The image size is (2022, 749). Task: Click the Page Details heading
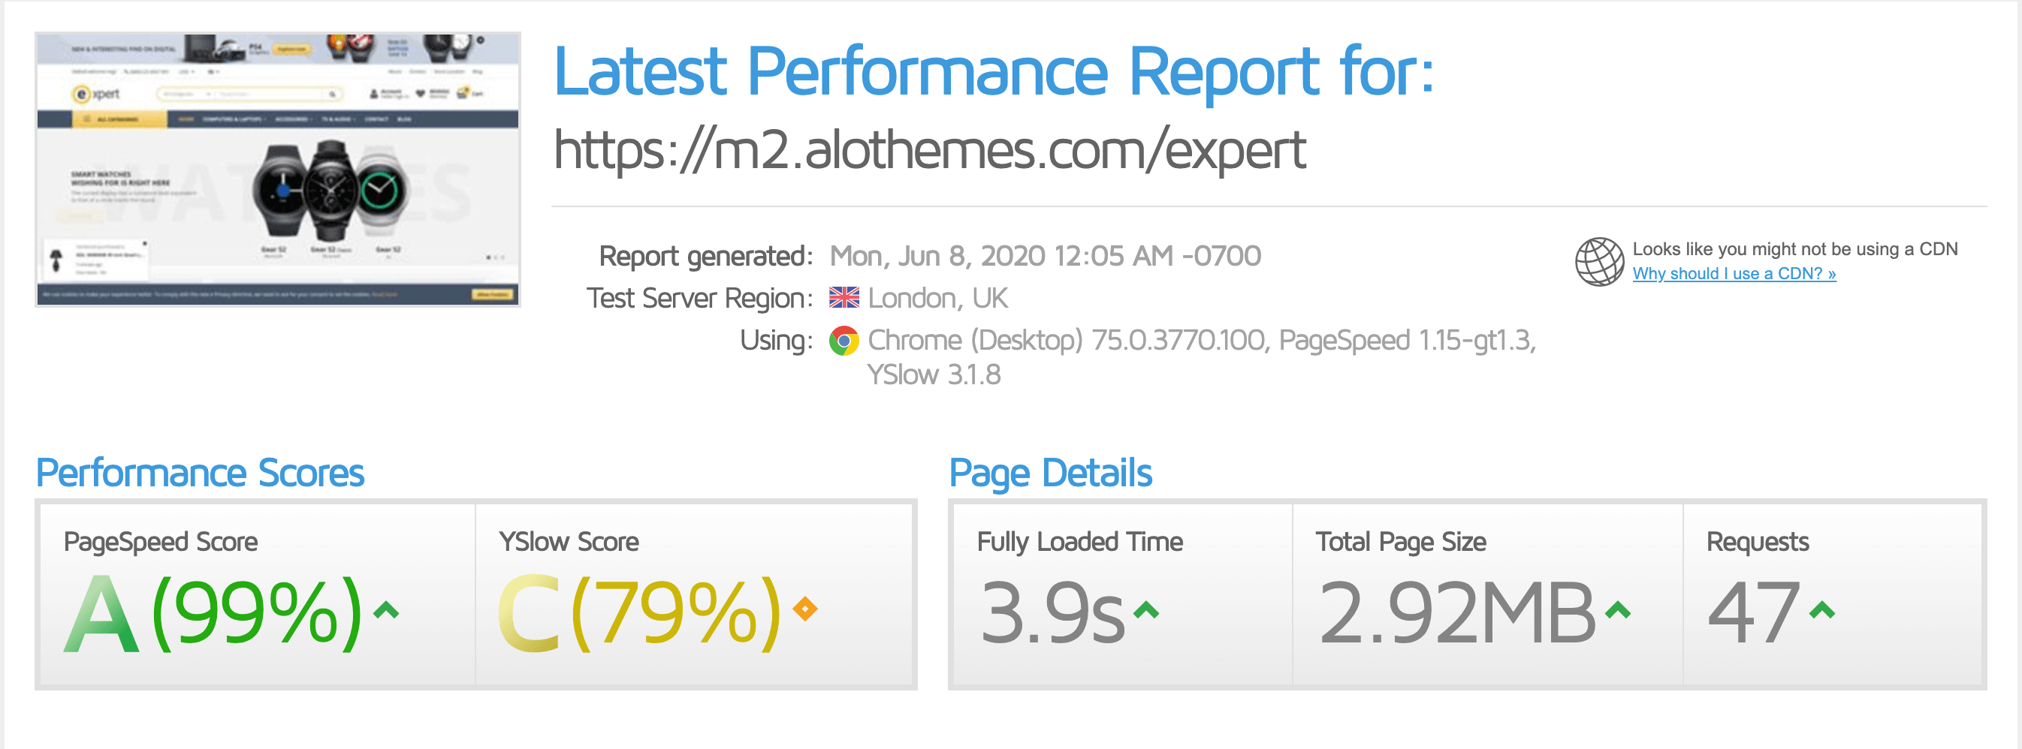(x=1050, y=473)
